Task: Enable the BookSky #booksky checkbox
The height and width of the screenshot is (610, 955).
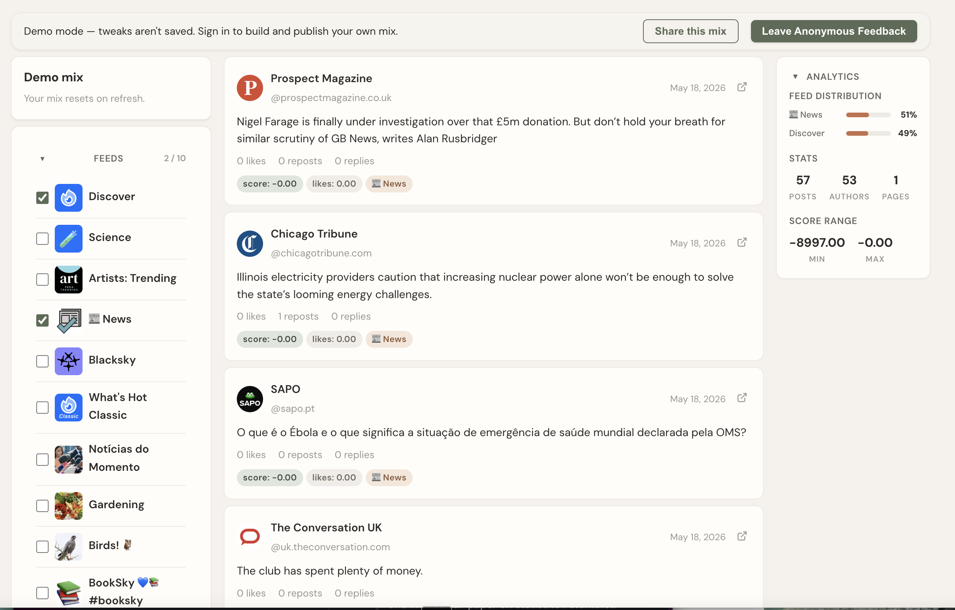Action: (42, 593)
